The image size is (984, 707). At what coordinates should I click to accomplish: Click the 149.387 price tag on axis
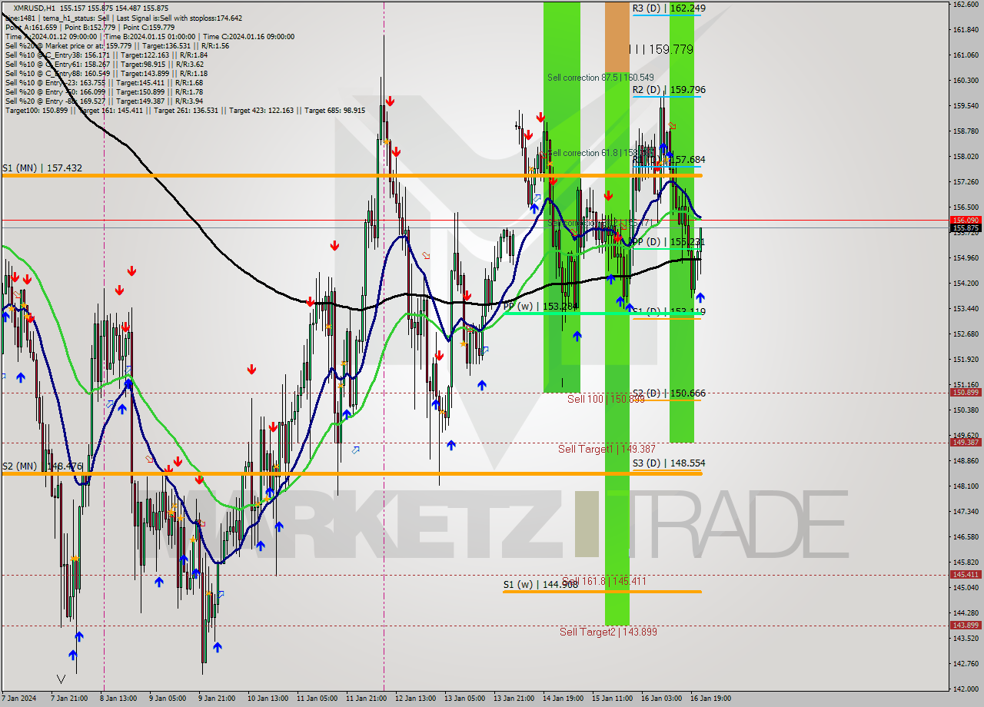coord(966,442)
